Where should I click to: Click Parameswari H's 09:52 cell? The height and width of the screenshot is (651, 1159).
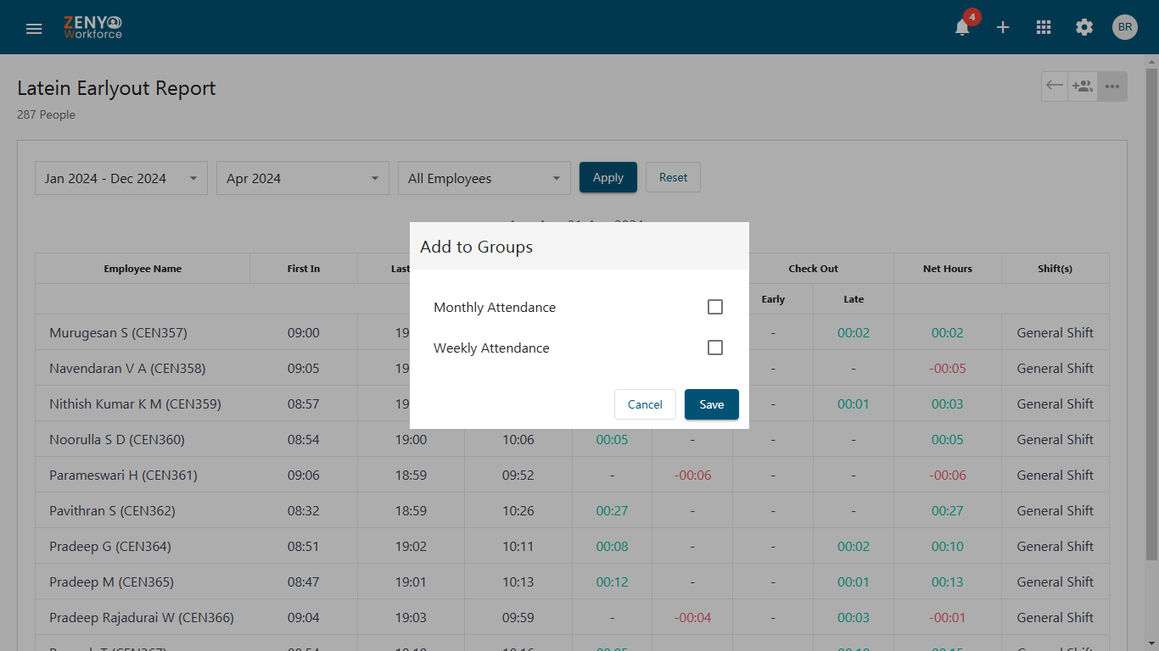[x=518, y=475]
